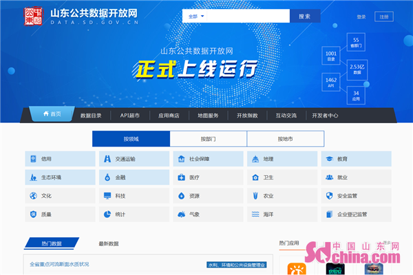Switch to the 按领域 tab

coord(131,139)
